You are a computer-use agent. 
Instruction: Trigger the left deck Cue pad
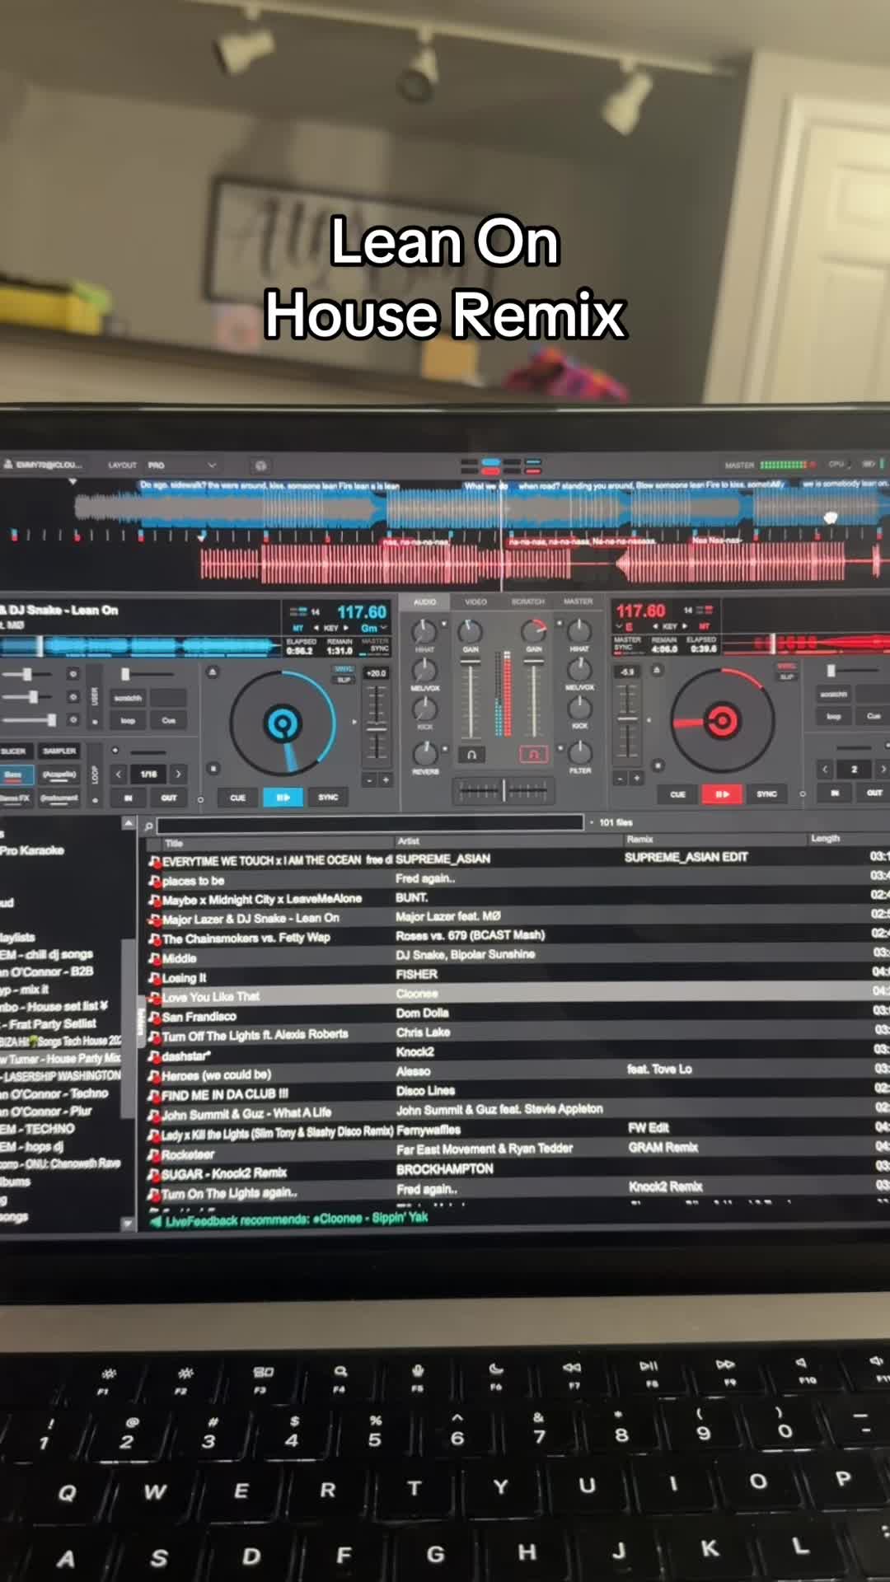(x=169, y=721)
